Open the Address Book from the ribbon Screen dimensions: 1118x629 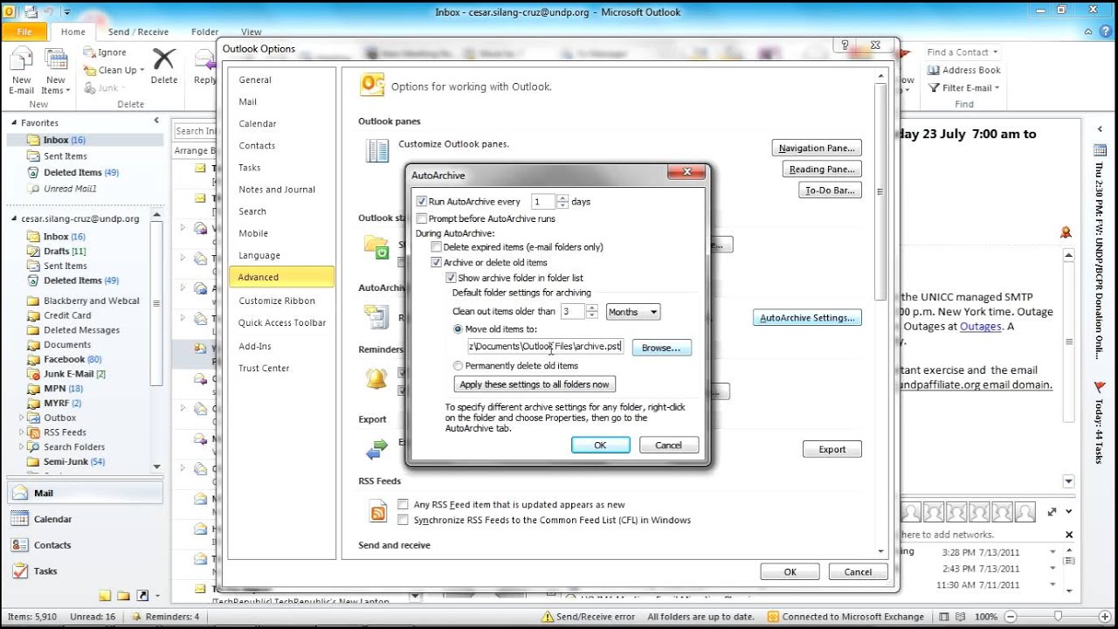coord(963,70)
